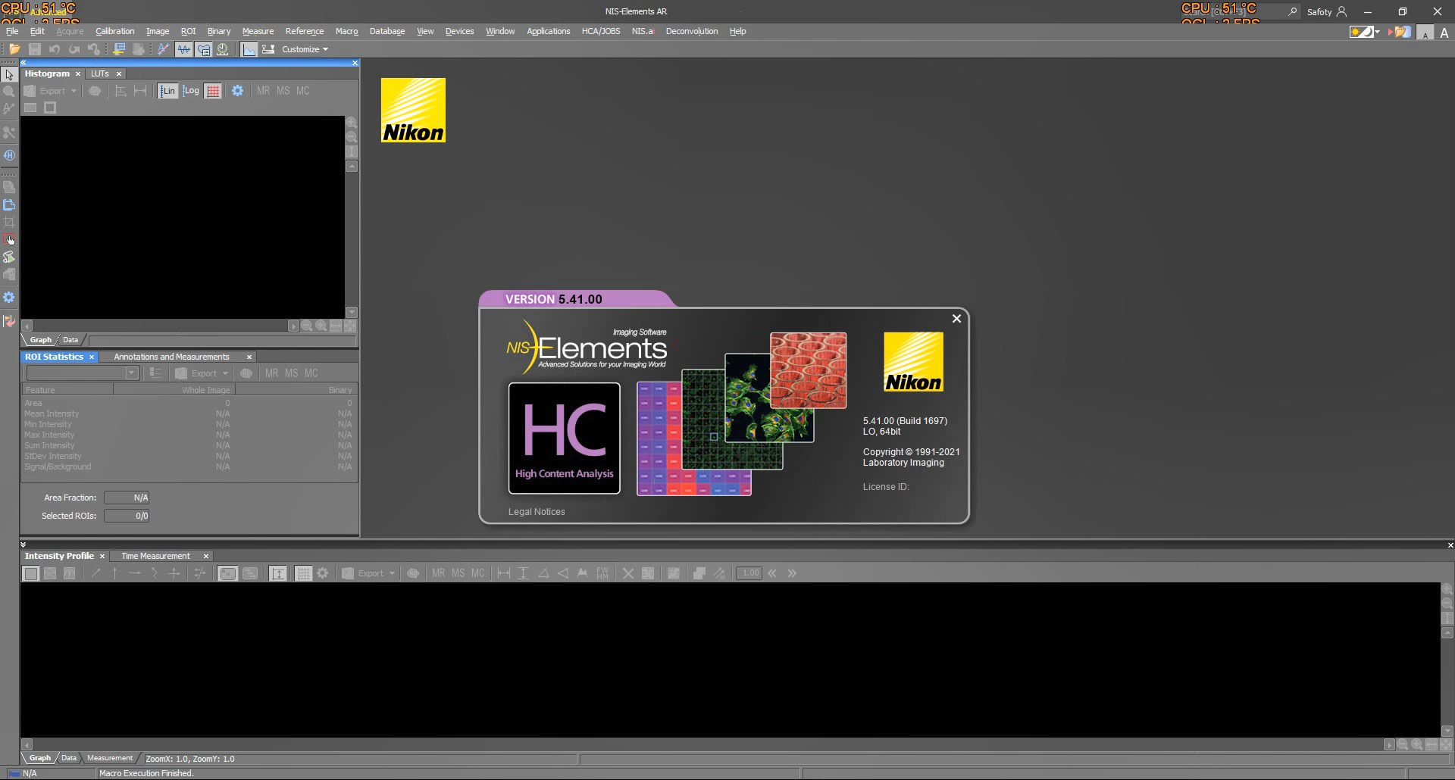Click the red arrow flag icon in left sidebar
The image size is (1455, 780).
[9, 321]
